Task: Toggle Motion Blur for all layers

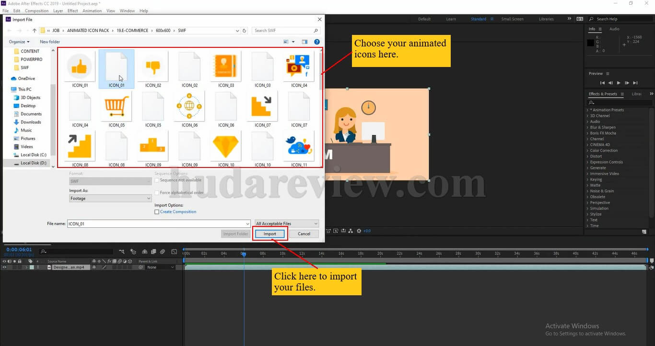Action: 162,252
